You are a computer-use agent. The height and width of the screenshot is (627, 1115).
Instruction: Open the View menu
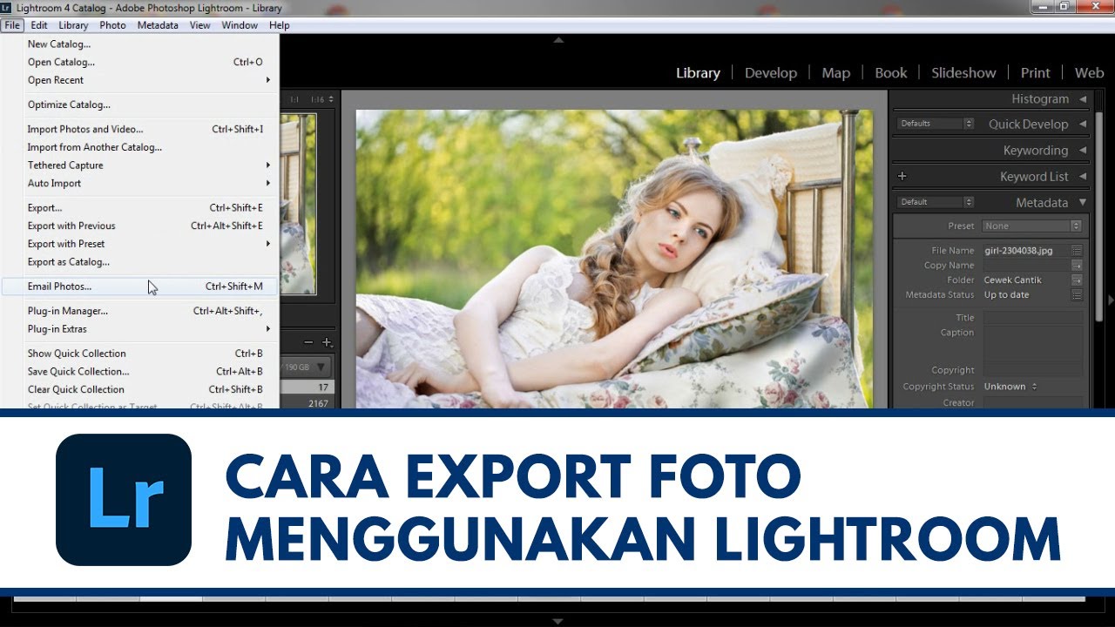tap(200, 25)
